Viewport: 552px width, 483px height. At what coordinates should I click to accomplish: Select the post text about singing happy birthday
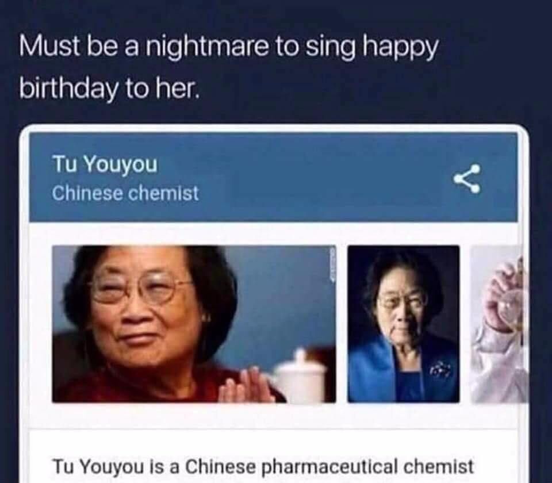[x=229, y=68]
